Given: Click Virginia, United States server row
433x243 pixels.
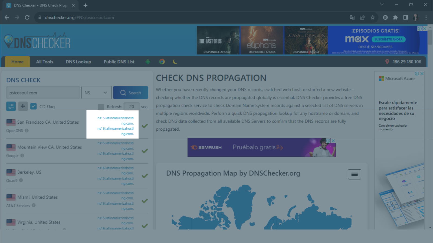Looking at the screenshot, I should (x=77, y=222).
